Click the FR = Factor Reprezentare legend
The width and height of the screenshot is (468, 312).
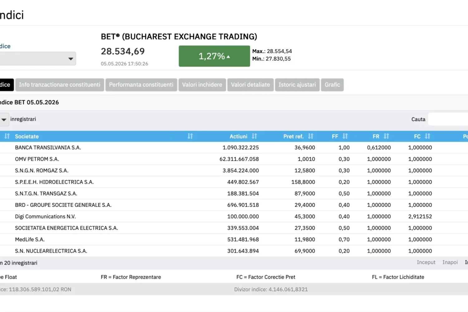[131, 277]
